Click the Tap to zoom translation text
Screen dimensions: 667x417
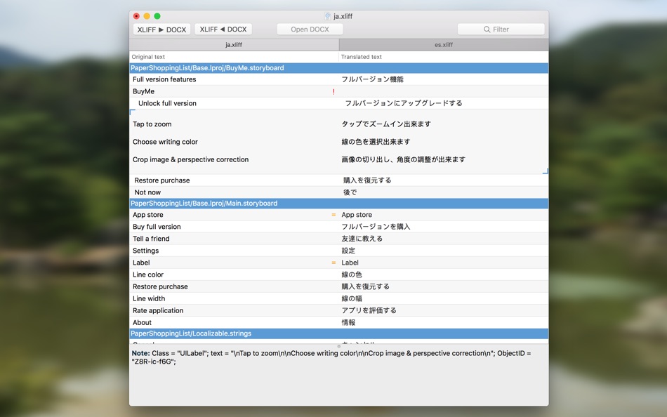pyautogui.click(x=386, y=124)
